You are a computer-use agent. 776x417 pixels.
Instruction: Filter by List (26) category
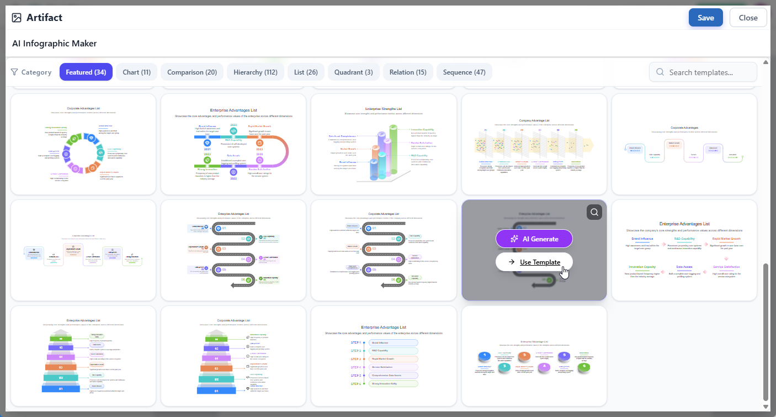coord(306,72)
